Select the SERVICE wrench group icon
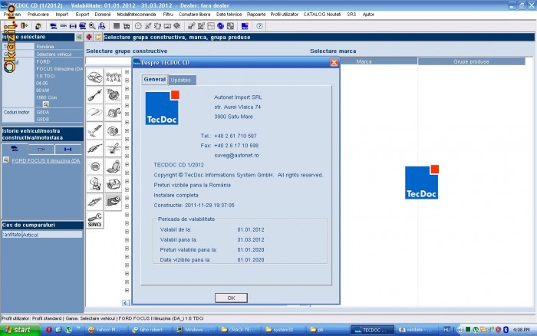Image resolution: width=537 pixels, height=336 pixels. [x=95, y=219]
